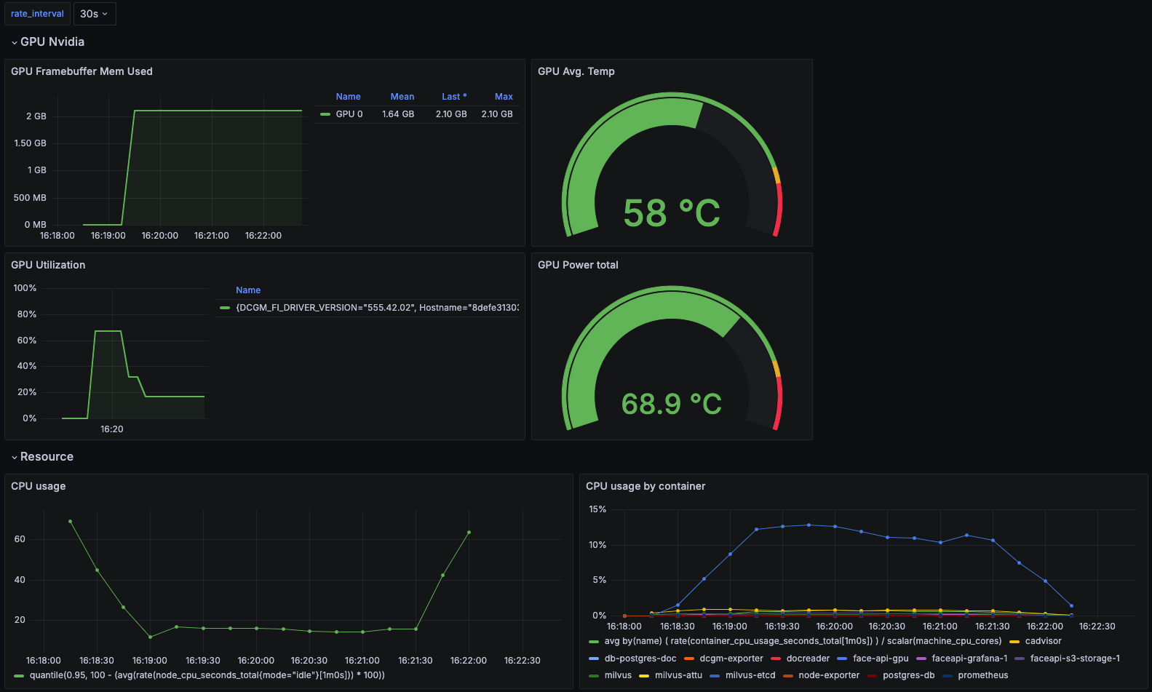Viewport: 1152px width, 692px height.
Task: Sort legend by Max column
Action: (504, 97)
